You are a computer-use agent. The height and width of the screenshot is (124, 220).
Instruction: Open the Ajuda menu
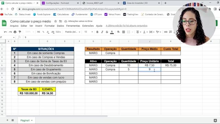pos(99,26)
